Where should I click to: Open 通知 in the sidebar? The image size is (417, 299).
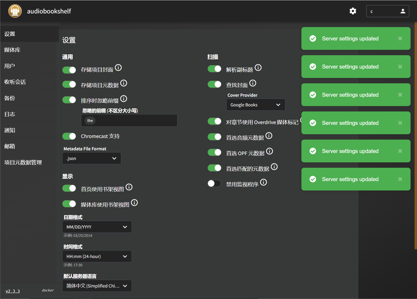coord(29,130)
